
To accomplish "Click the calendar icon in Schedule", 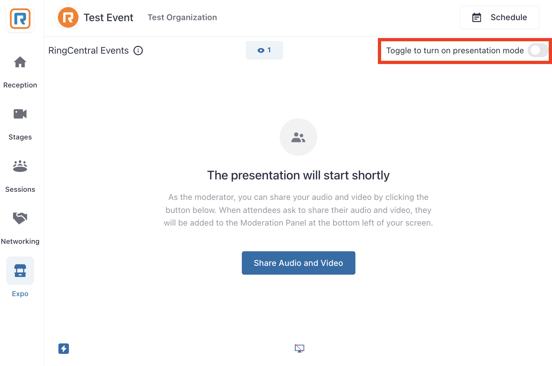I will tap(477, 18).
